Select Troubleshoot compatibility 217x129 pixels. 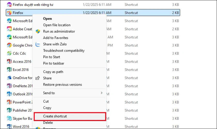64,51
